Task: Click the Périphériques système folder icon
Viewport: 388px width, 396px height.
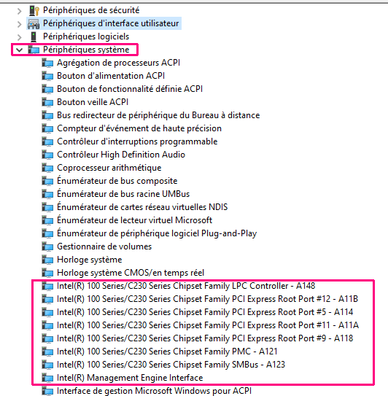Action: click(x=34, y=50)
